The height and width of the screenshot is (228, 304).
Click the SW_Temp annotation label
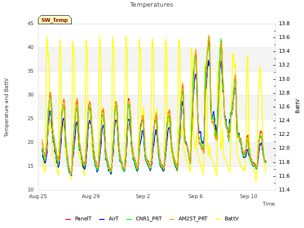point(55,20)
